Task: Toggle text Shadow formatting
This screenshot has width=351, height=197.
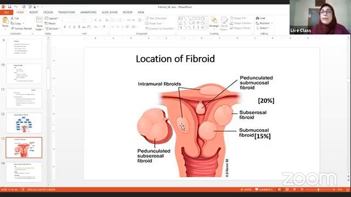Action: pos(79,27)
